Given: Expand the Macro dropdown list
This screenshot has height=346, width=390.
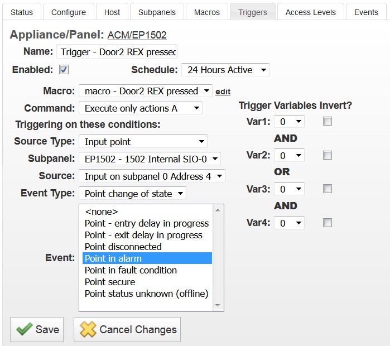Looking at the screenshot, I should click(145, 91).
